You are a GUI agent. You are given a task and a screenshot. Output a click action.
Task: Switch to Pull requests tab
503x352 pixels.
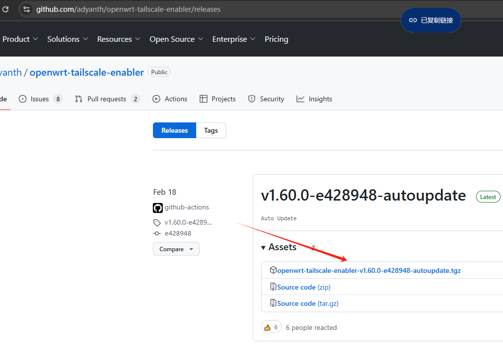107,99
